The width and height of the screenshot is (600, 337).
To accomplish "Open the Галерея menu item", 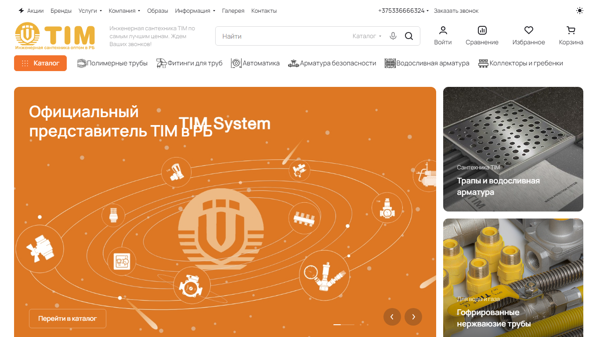I will click(233, 11).
